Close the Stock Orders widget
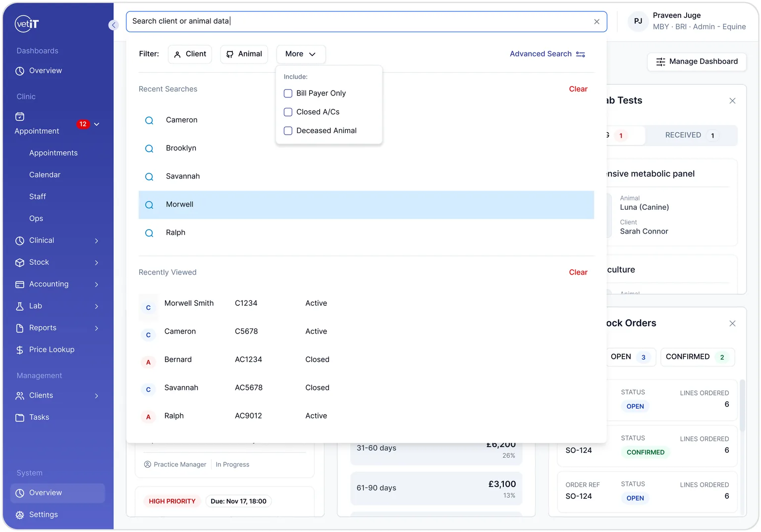This screenshot has width=761, height=532. pos(732,324)
